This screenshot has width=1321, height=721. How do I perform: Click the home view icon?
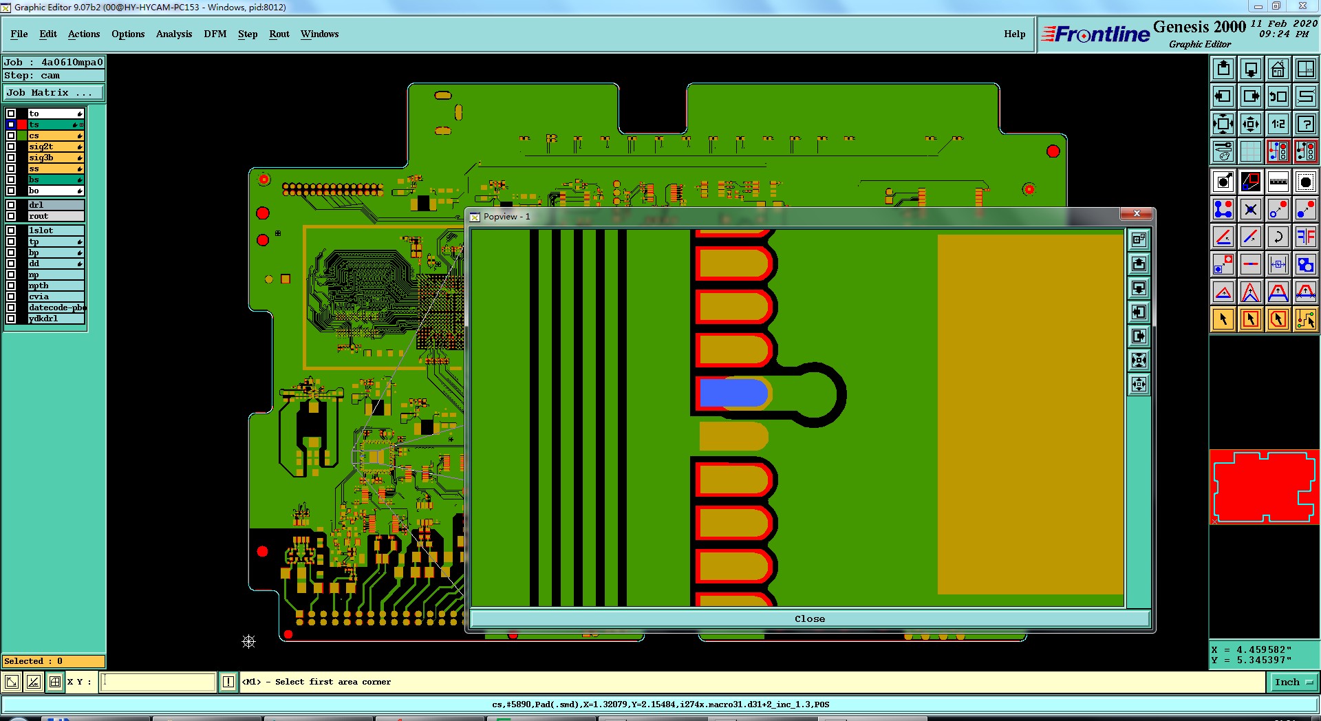(x=1278, y=69)
